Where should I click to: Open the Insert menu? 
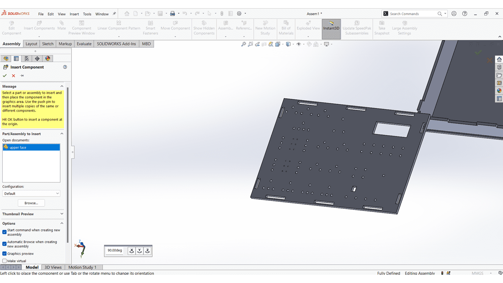click(74, 14)
